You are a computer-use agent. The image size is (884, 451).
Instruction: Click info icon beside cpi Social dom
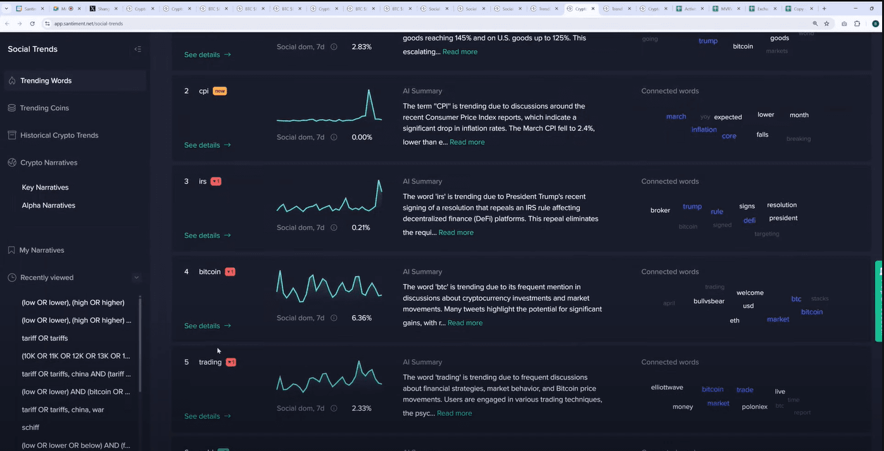tap(334, 137)
